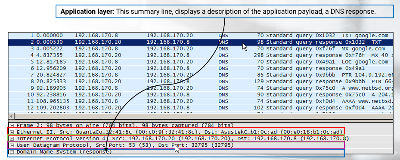Click the packet list horizontal scrollbar track
This screenshot has width=400, height=160.
pos(204,116)
